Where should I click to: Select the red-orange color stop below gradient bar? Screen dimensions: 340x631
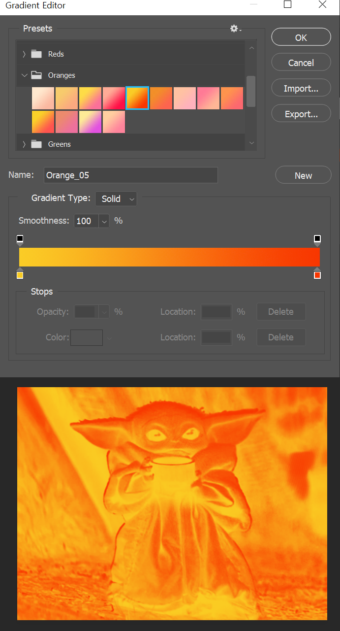click(x=317, y=273)
